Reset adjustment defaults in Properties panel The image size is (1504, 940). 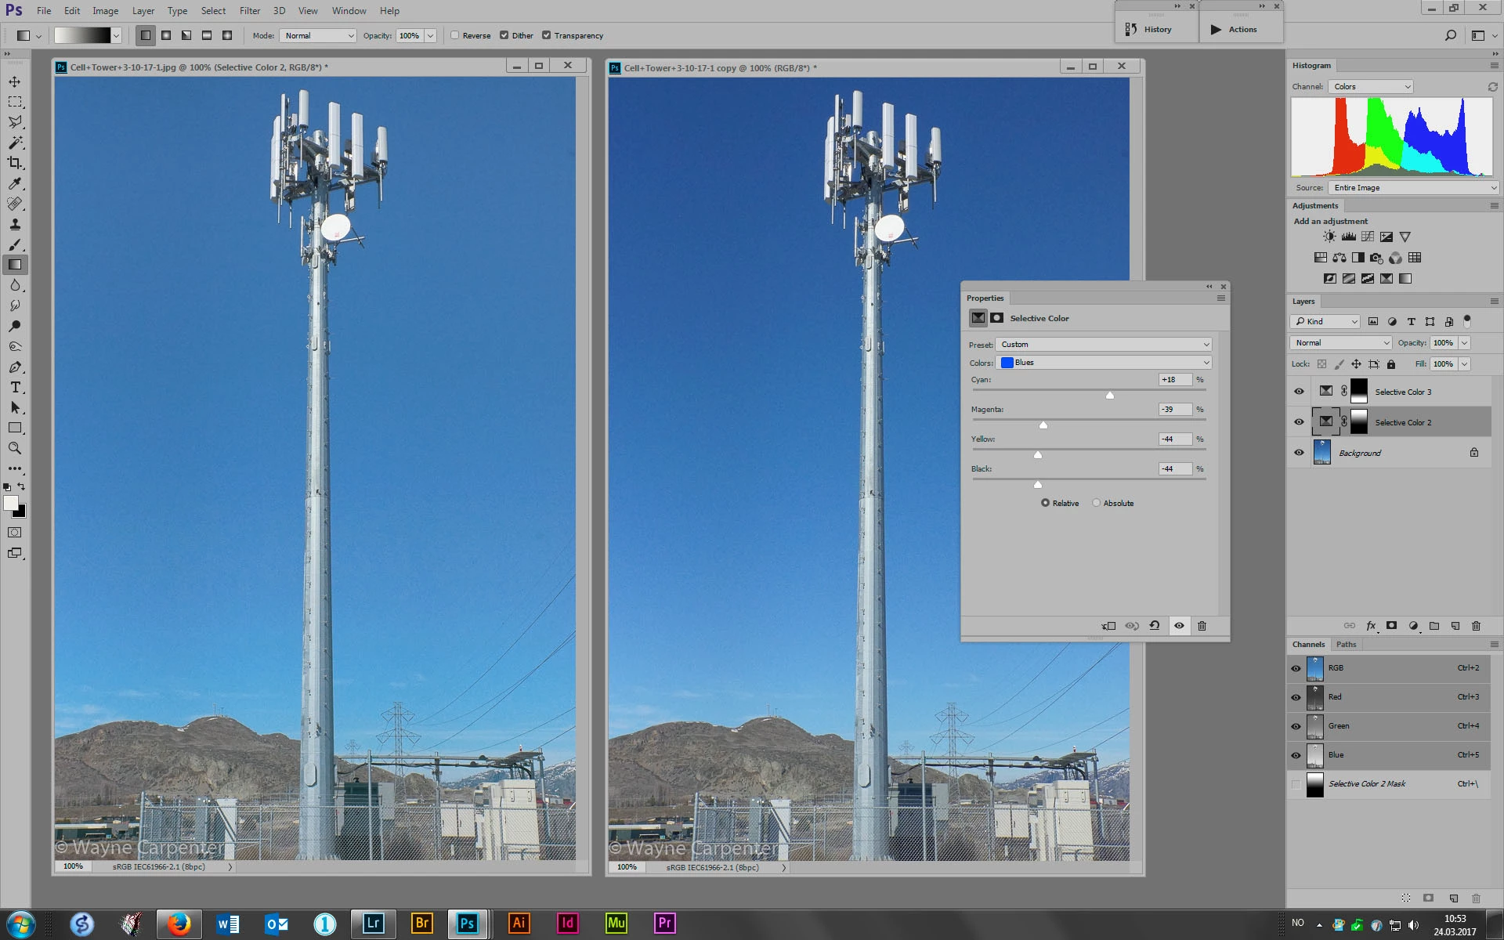pos(1155,626)
